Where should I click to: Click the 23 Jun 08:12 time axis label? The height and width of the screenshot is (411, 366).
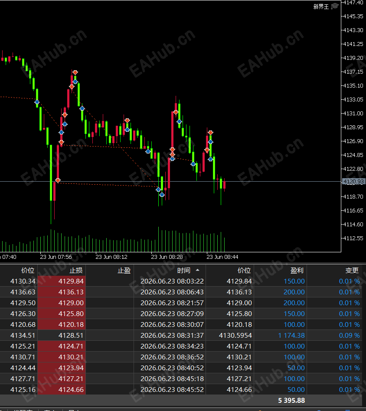tap(111, 257)
